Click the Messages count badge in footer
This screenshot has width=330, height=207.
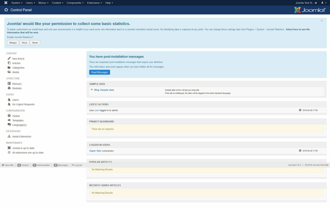55,165
